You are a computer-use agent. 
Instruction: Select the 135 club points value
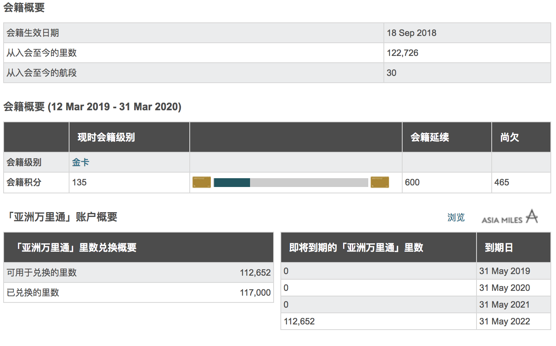(x=79, y=183)
